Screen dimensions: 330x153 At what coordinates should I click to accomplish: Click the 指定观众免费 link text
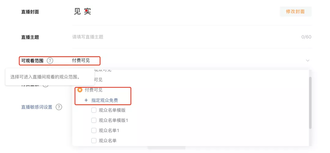coord(105,100)
